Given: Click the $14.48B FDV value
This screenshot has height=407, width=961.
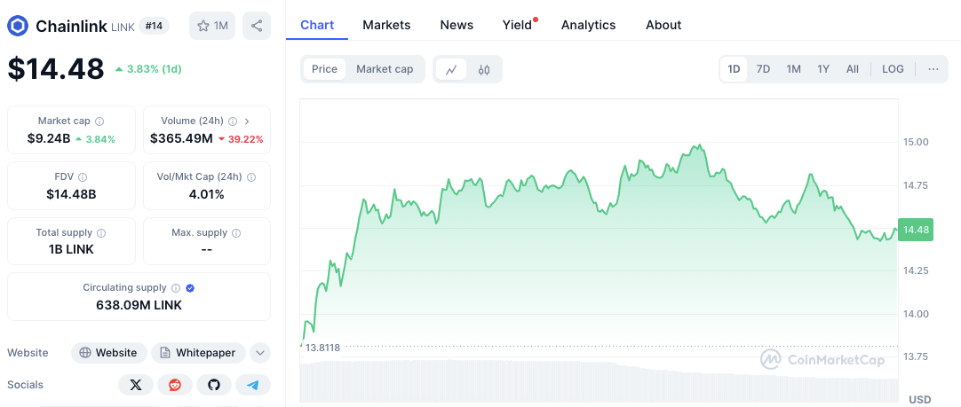Looking at the screenshot, I should pos(71,194).
